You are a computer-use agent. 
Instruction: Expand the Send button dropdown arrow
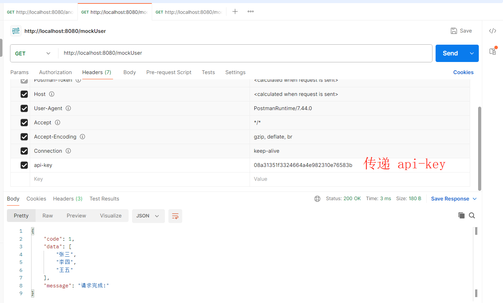(x=472, y=53)
